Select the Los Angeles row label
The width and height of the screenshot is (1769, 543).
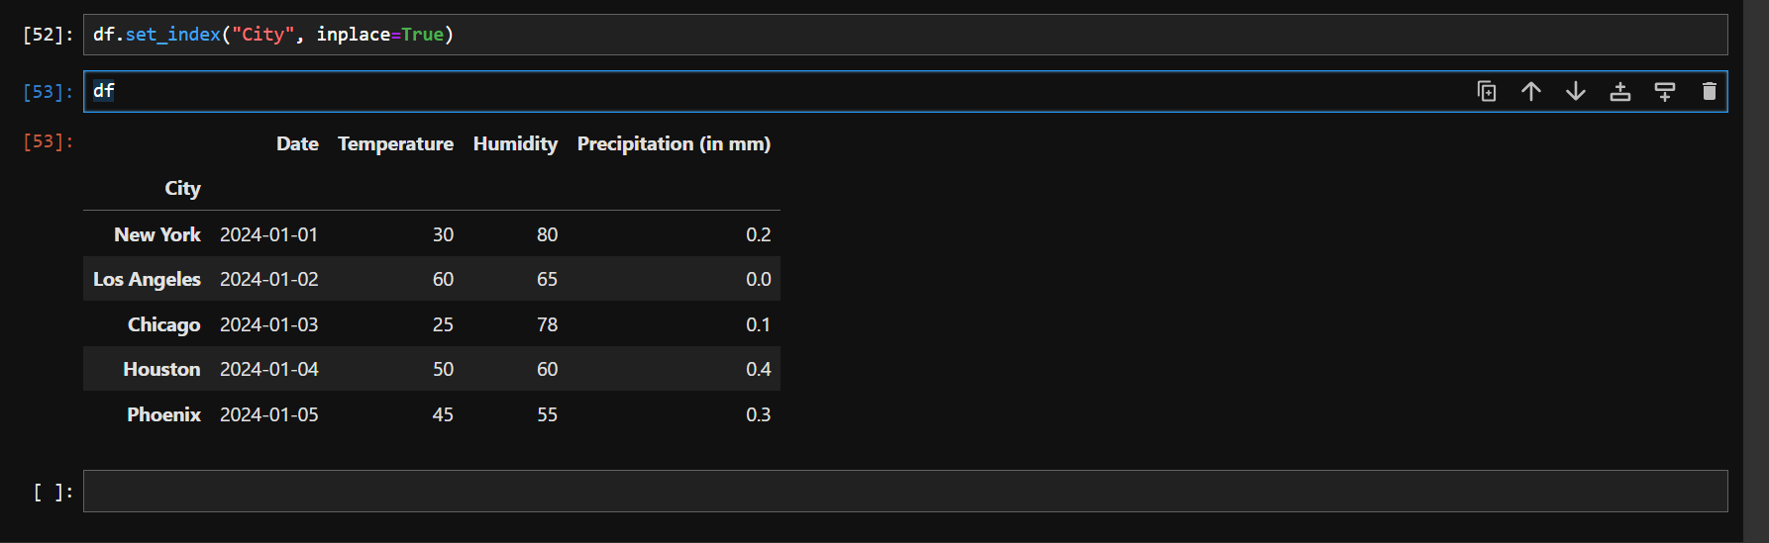coord(147,279)
